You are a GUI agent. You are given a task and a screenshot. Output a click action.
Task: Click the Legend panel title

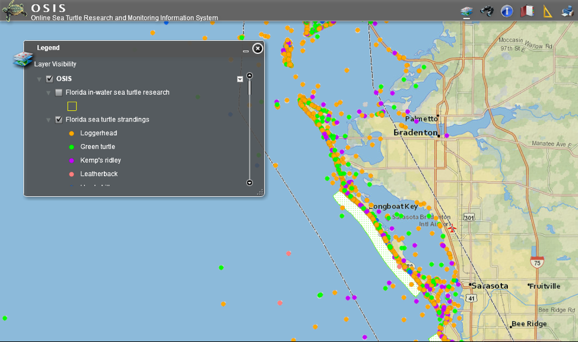pyautogui.click(x=48, y=48)
